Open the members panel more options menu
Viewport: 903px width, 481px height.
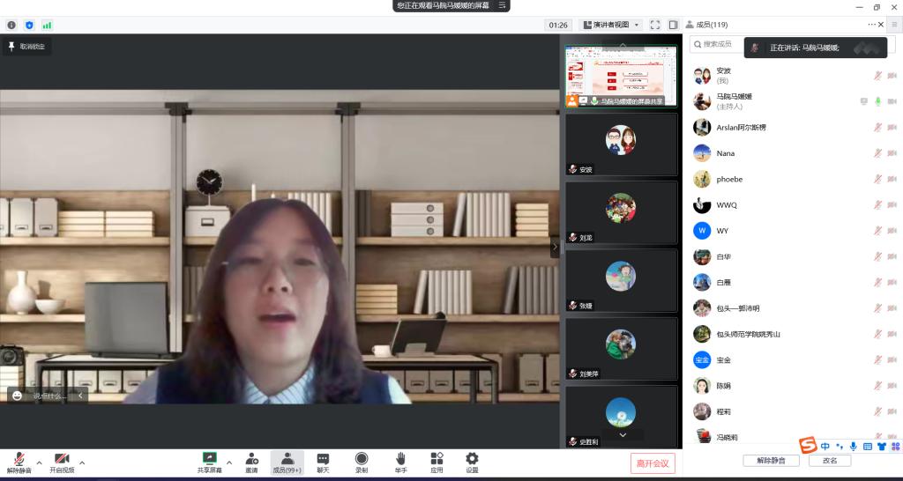pyautogui.click(x=871, y=25)
